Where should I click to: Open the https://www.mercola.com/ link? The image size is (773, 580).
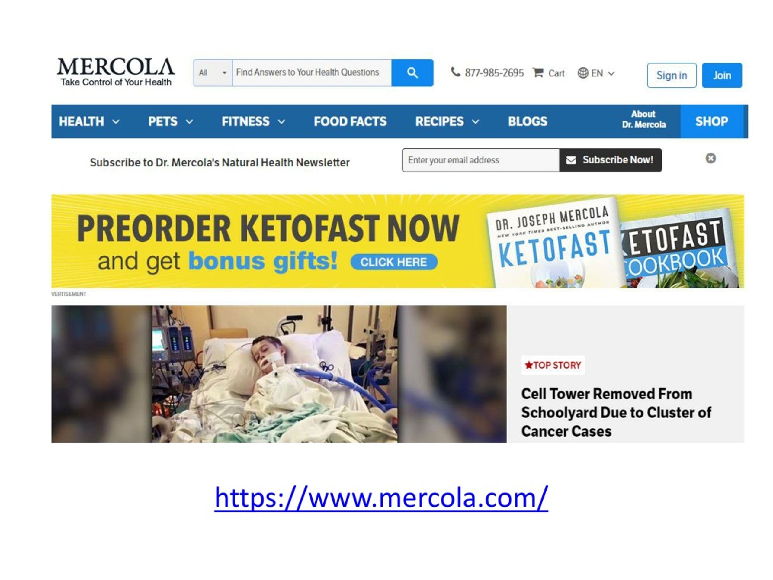pos(381,498)
